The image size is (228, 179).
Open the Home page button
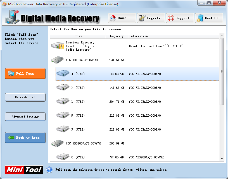tap(122, 18)
